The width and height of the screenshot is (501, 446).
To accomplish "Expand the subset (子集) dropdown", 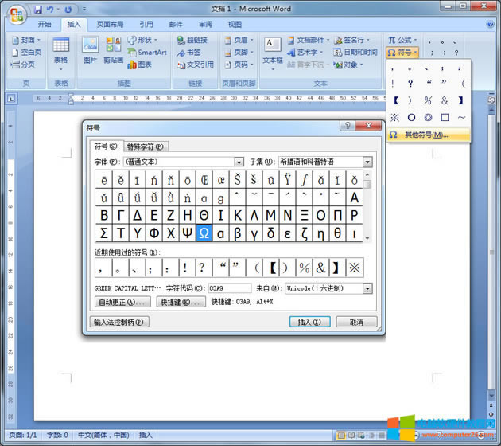I will tap(367, 162).
